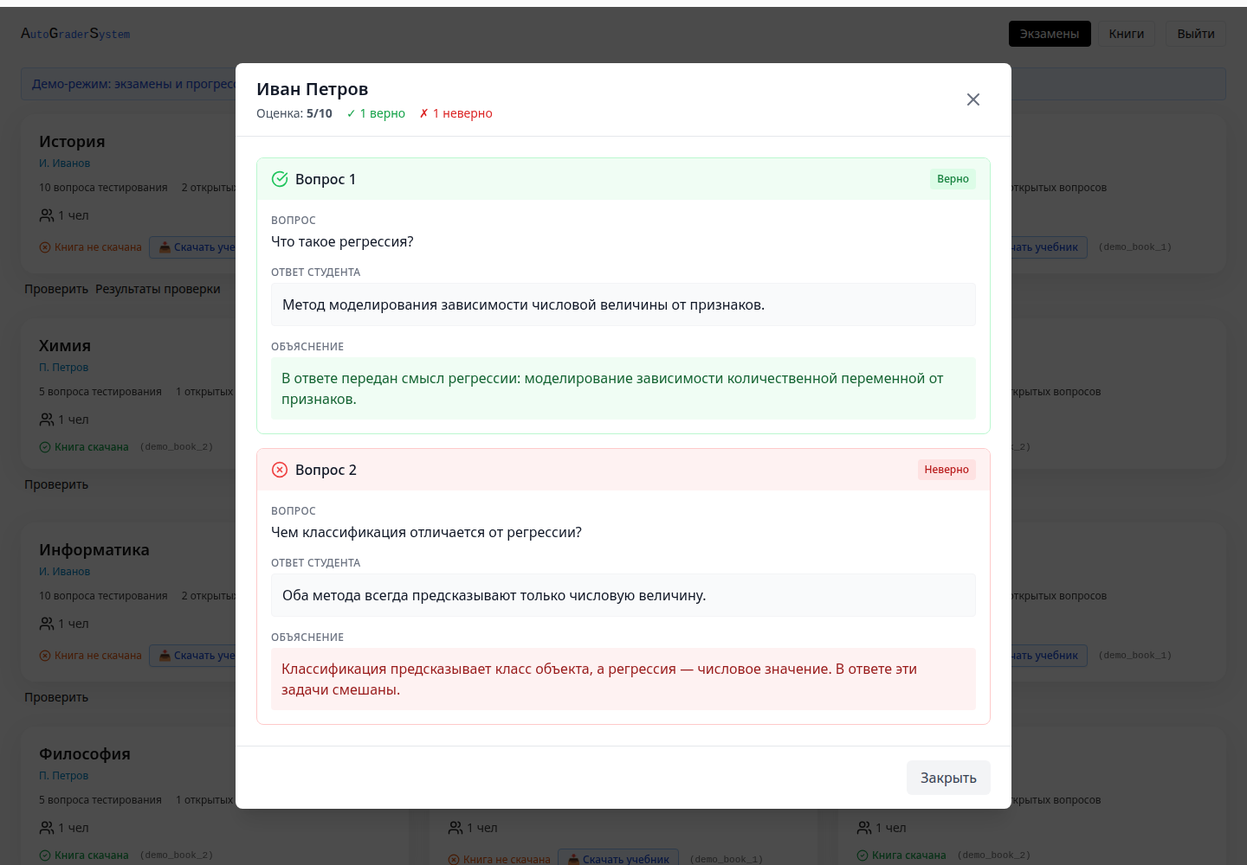Click author 'П. Петров' under Химия

click(63, 368)
